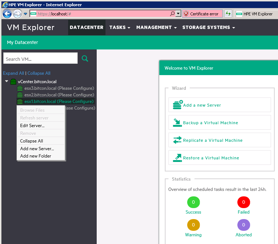The width and height of the screenshot is (278, 244).
Task: Open recent pages dropdown arrow beside Forward
Action: click(26, 14)
